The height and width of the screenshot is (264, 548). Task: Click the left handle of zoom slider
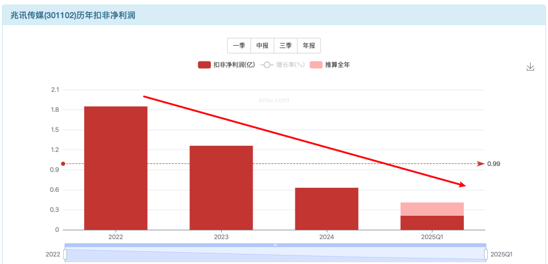pos(65,254)
